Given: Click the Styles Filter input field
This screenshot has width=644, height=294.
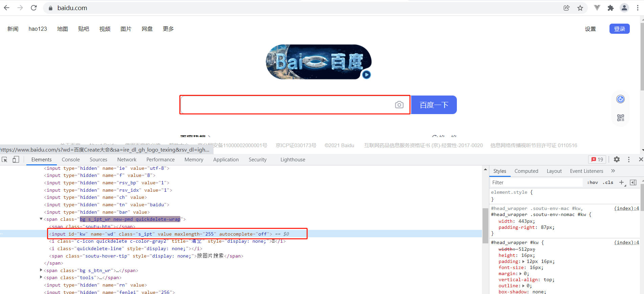Looking at the screenshot, I should tap(536, 182).
